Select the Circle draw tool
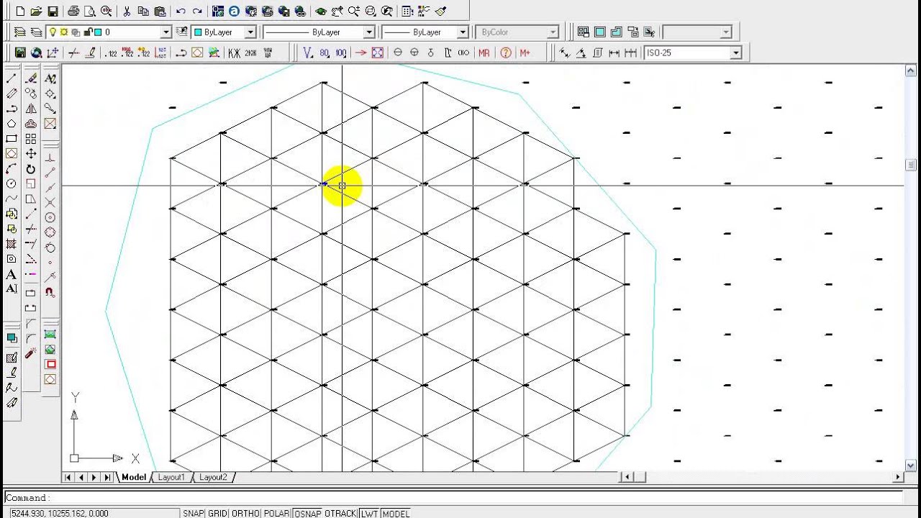 [12, 183]
